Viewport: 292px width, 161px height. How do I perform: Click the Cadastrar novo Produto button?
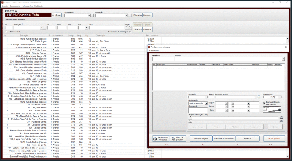224,138
